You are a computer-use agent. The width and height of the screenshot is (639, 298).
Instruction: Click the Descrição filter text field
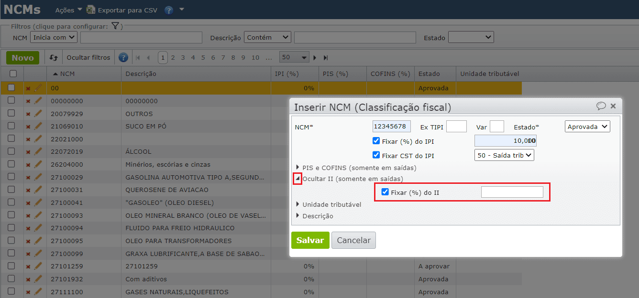[x=355, y=38]
